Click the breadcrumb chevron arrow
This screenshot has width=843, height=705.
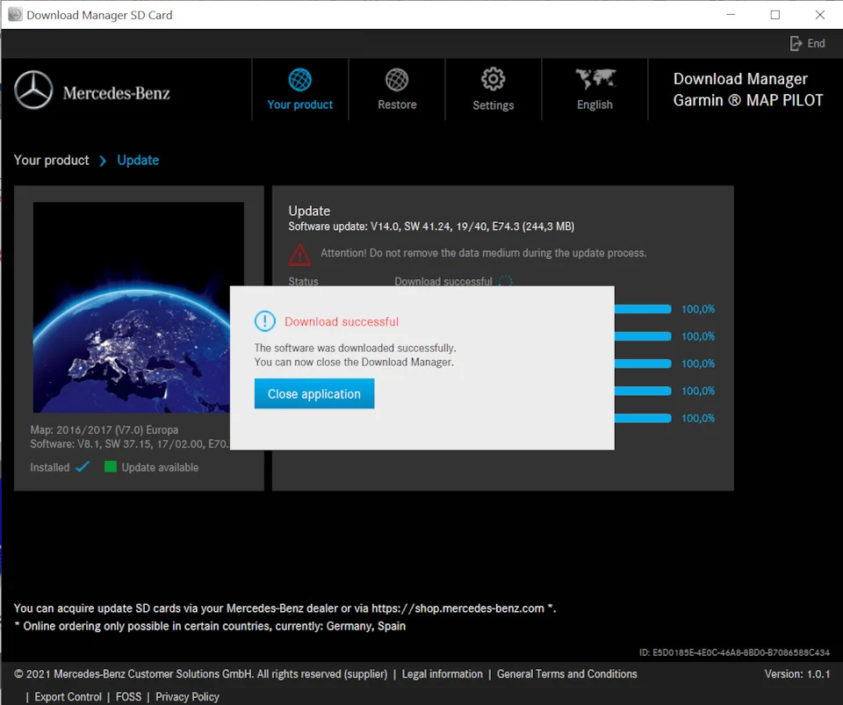click(x=103, y=161)
